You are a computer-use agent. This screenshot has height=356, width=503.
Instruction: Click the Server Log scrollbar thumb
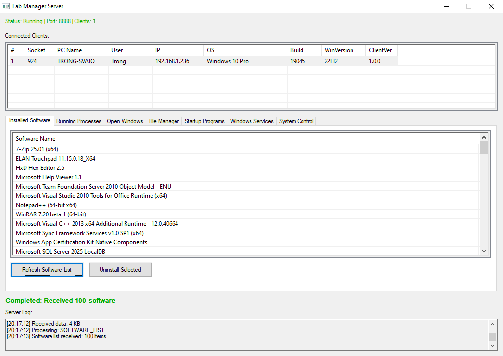(492, 337)
